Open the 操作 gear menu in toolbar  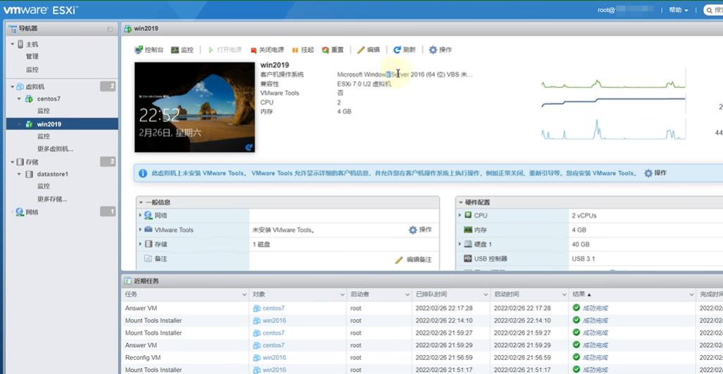coord(433,50)
